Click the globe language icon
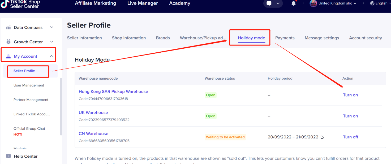The image size is (391, 164). click(372, 3)
